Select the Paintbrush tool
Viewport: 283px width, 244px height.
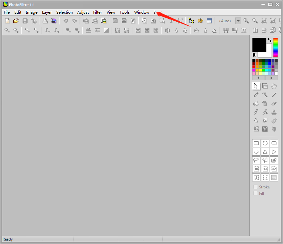[x=256, y=112]
